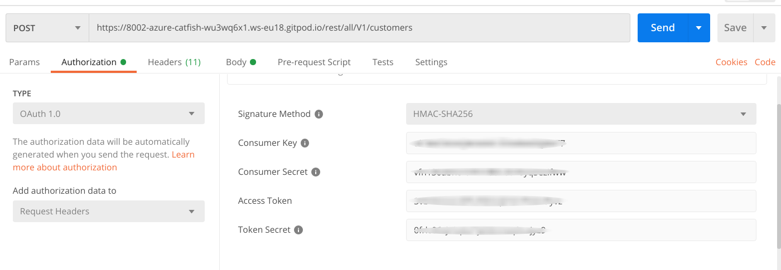Open the OAuth 1.0 type dropdown

point(109,114)
